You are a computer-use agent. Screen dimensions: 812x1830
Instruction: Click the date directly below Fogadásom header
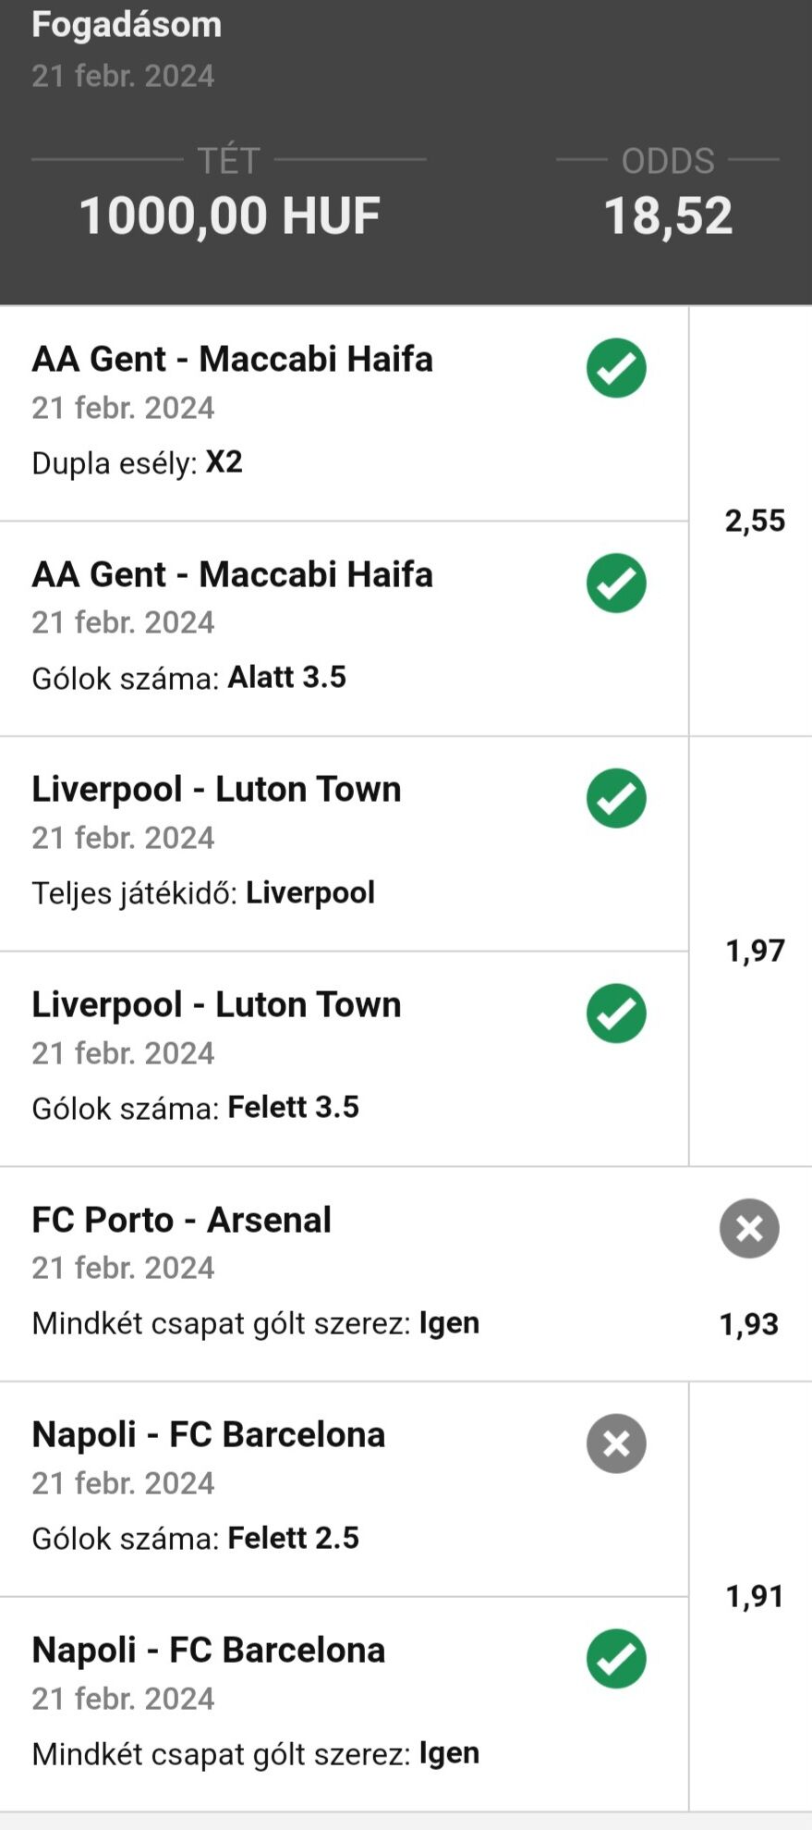(123, 75)
